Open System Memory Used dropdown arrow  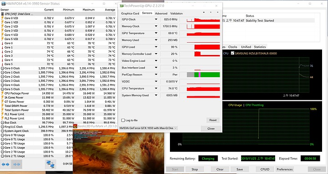coord(156,95)
